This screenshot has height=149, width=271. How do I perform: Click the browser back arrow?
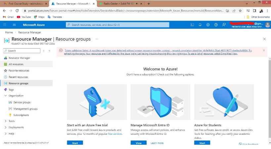tap(4, 11)
